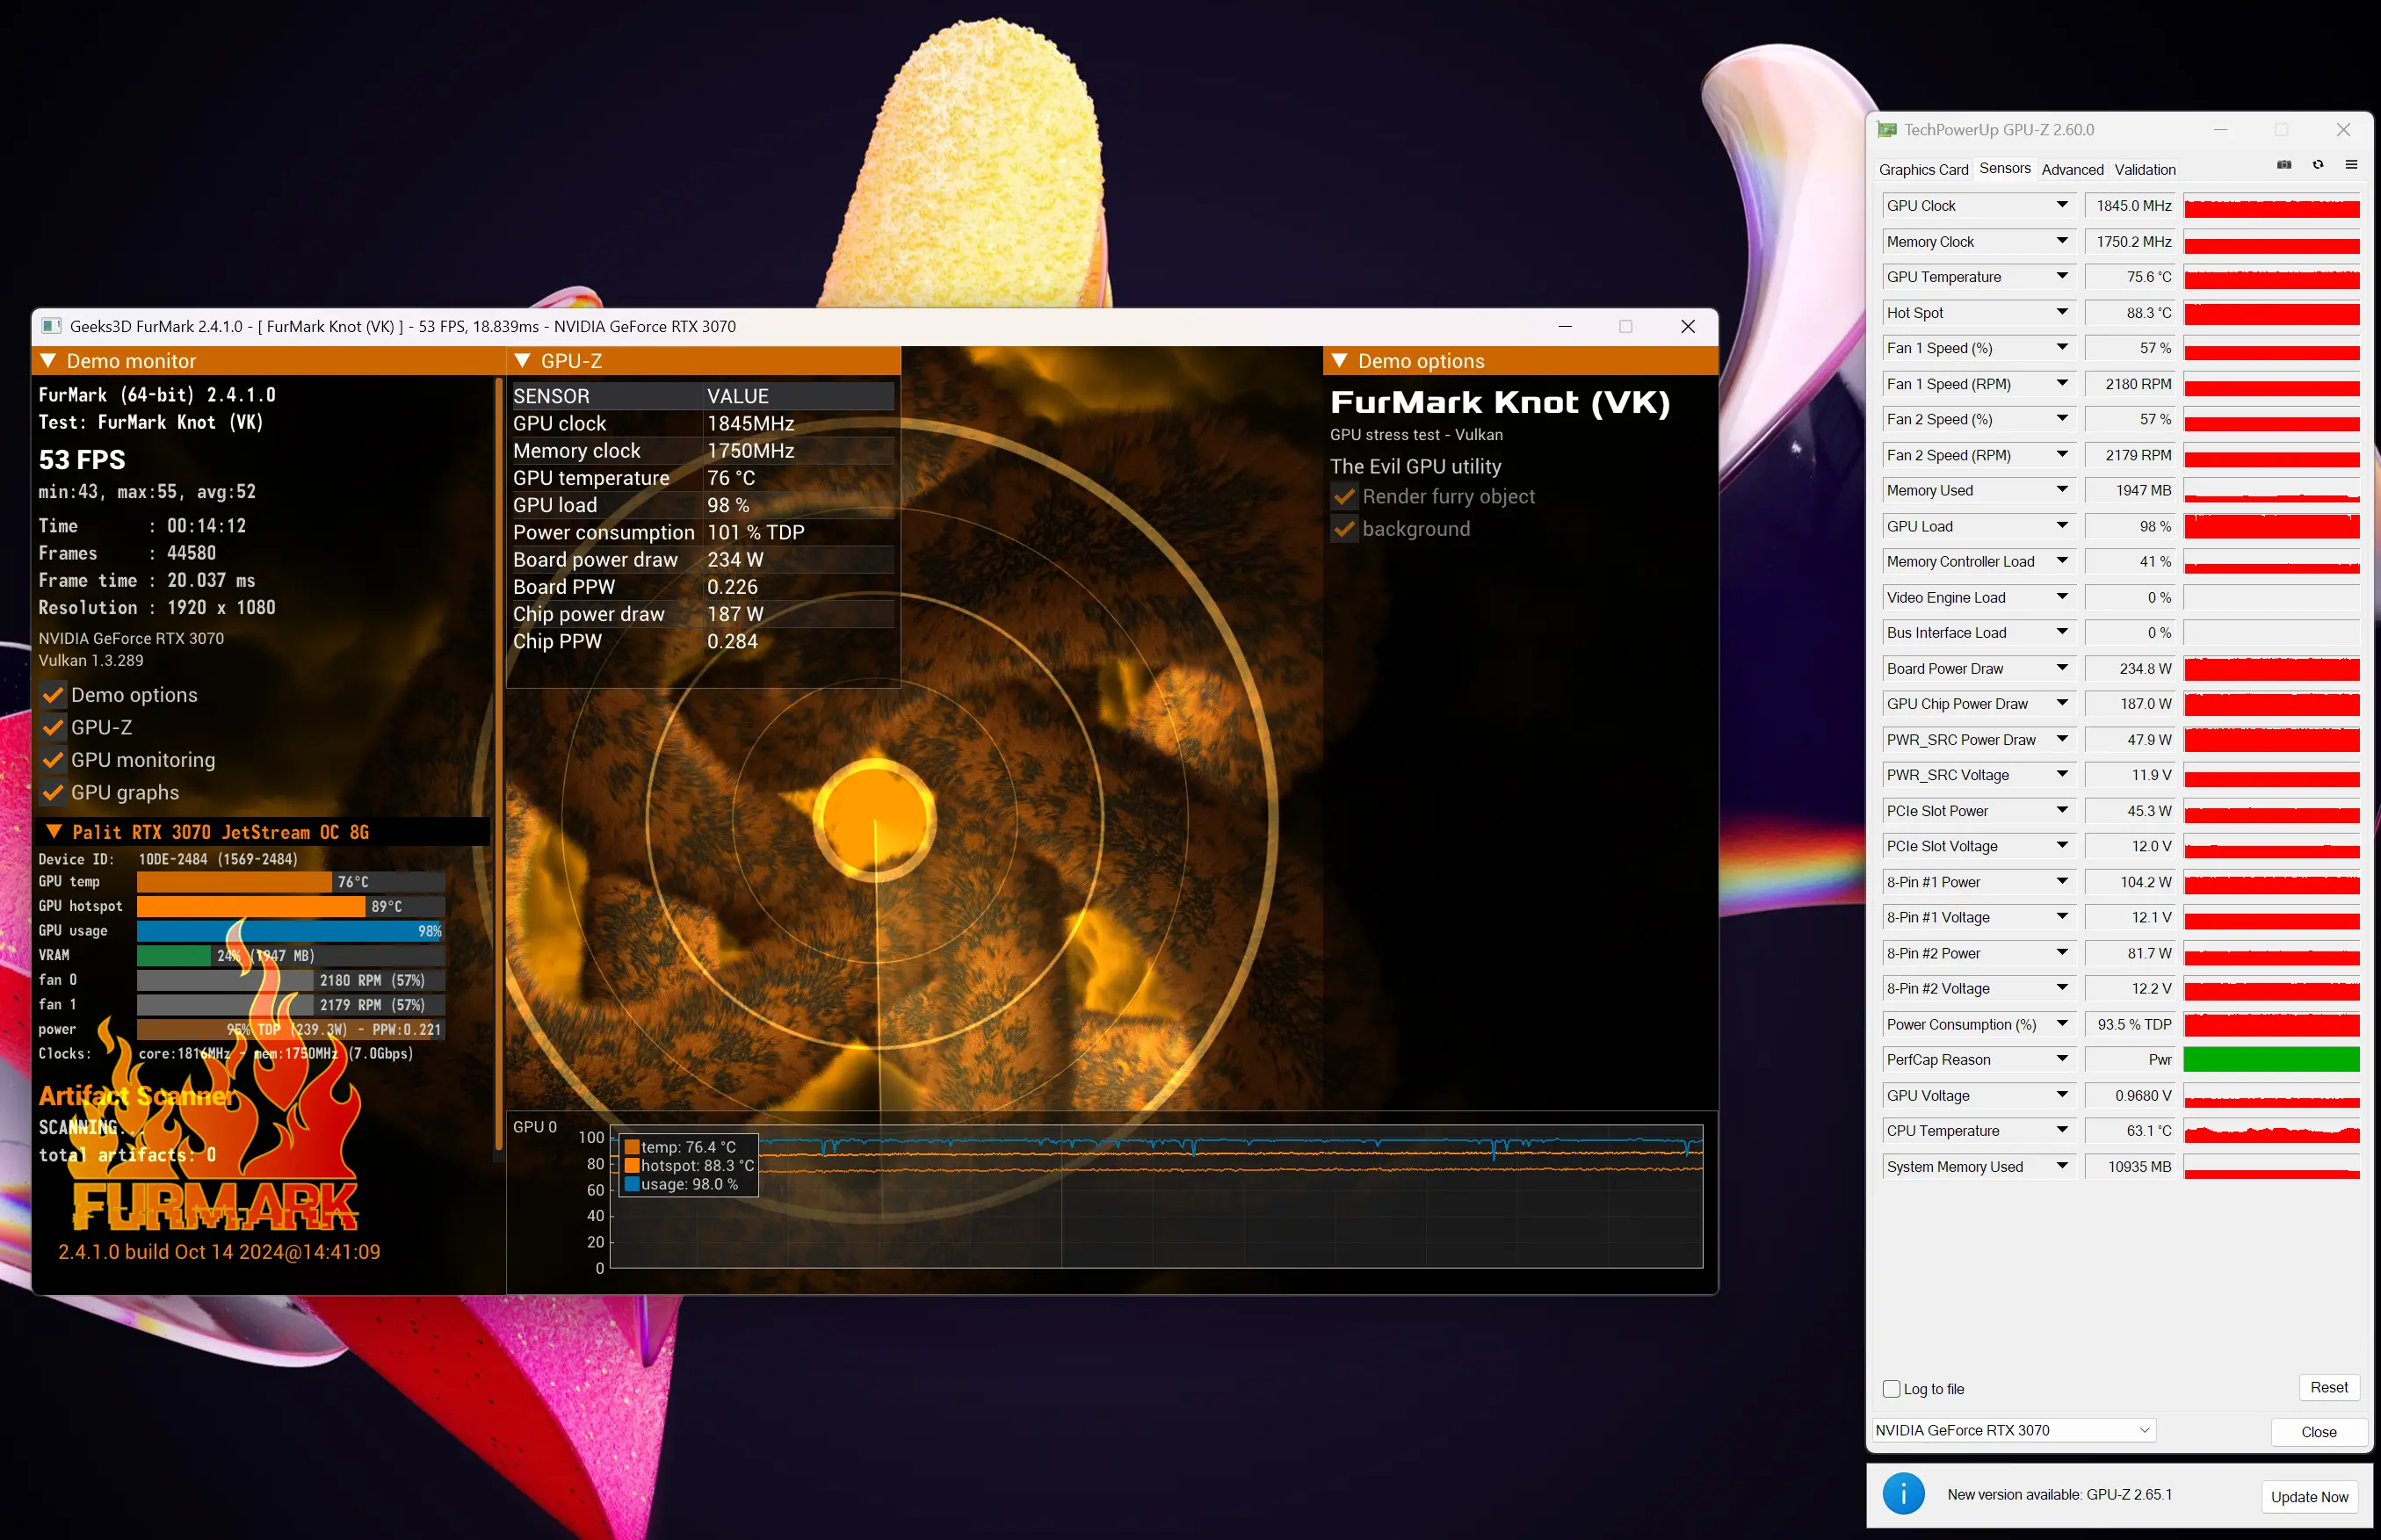The height and width of the screenshot is (1540, 2381).
Task: Collapse the GPU-Z overlay panel header
Action: pos(521,361)
